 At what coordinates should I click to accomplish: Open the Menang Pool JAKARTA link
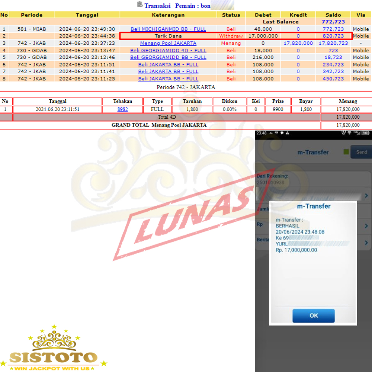(x=168, y=43)
